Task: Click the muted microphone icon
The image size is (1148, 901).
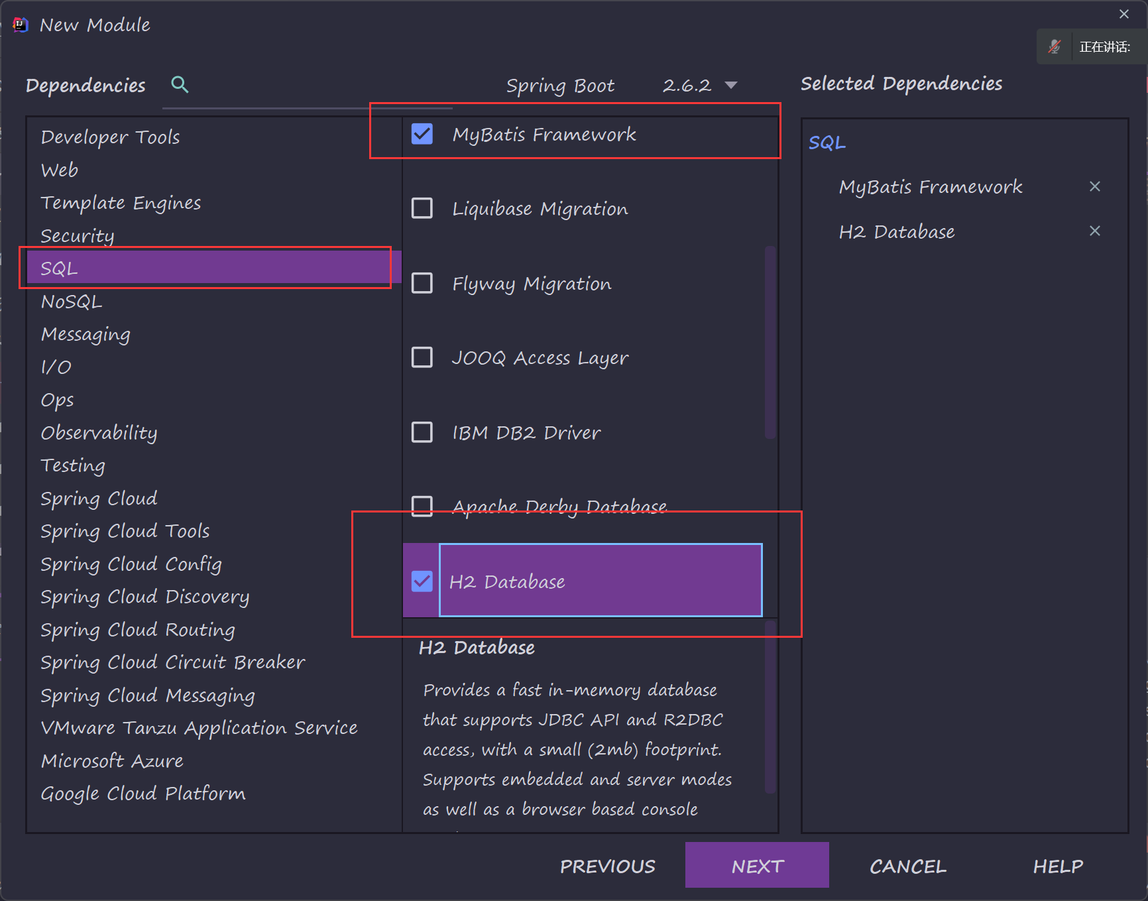Action: tap(1055, 46)
